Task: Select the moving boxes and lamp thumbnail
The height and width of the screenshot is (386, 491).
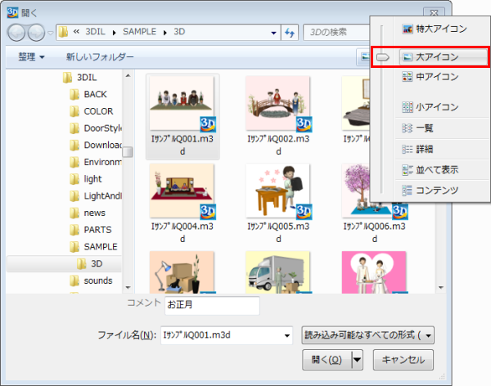Action: pyautogui.click(x=182, y=272)
